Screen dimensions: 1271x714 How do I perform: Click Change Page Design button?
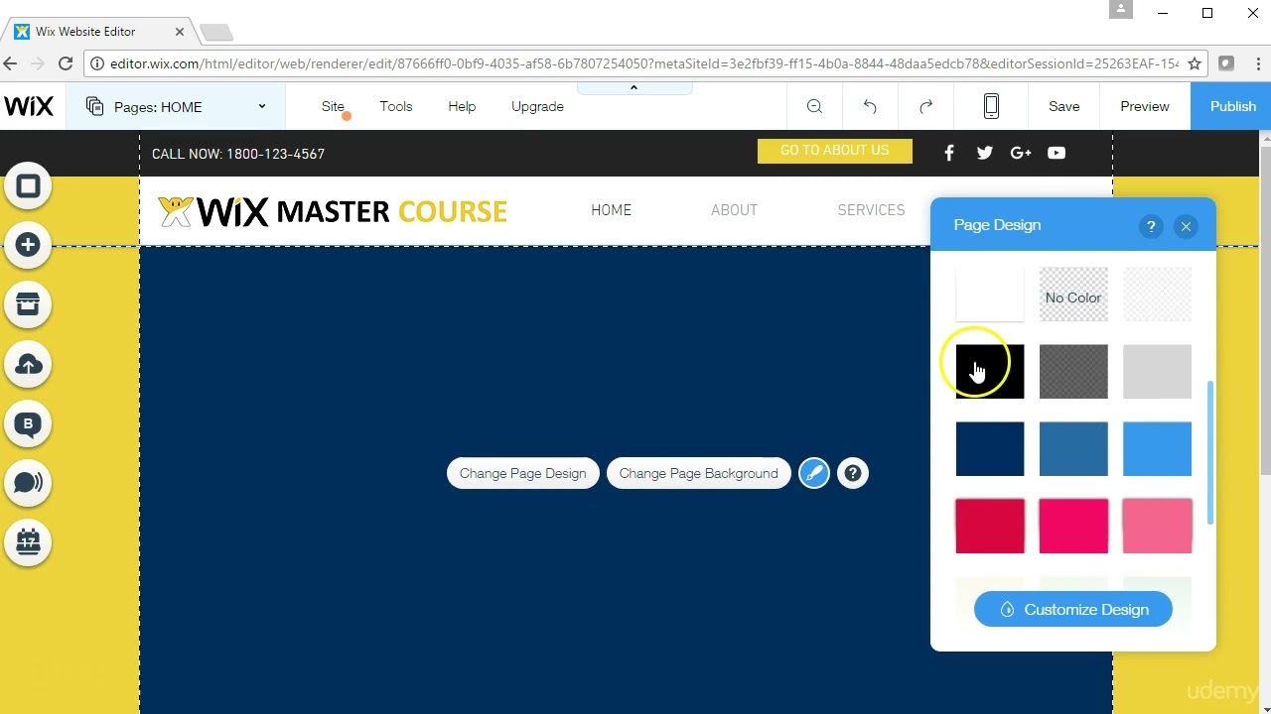[523, 473]
